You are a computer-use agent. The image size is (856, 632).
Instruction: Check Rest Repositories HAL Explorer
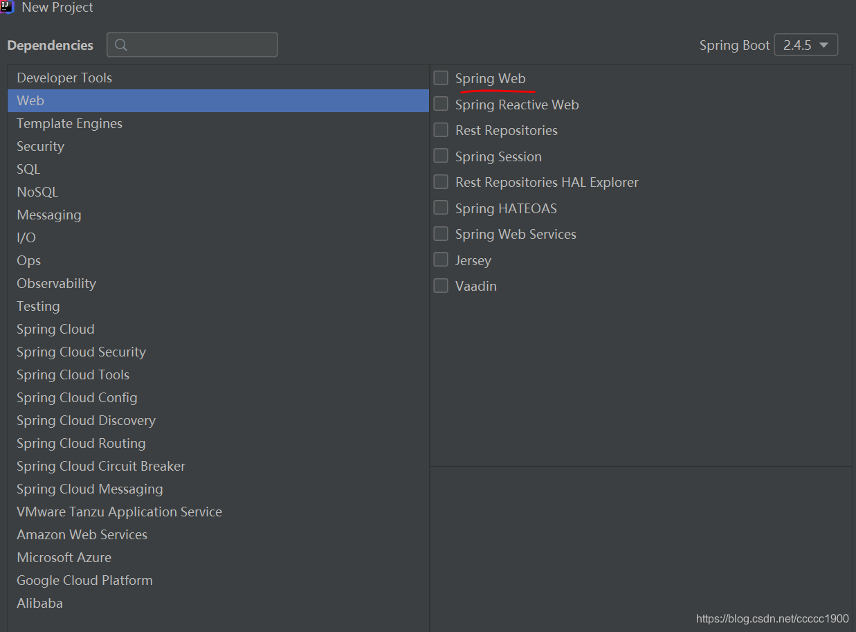point(441,182)
